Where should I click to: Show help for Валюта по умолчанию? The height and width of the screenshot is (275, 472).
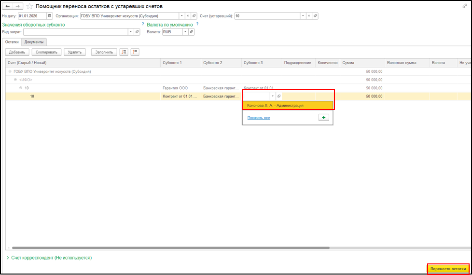197,24
